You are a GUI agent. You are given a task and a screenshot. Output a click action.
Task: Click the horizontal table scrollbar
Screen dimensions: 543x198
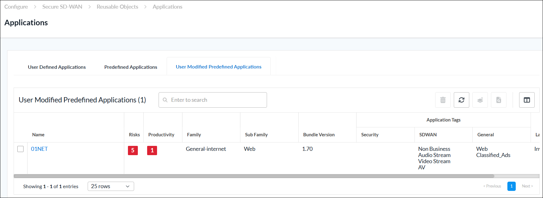tap(254, 176)
